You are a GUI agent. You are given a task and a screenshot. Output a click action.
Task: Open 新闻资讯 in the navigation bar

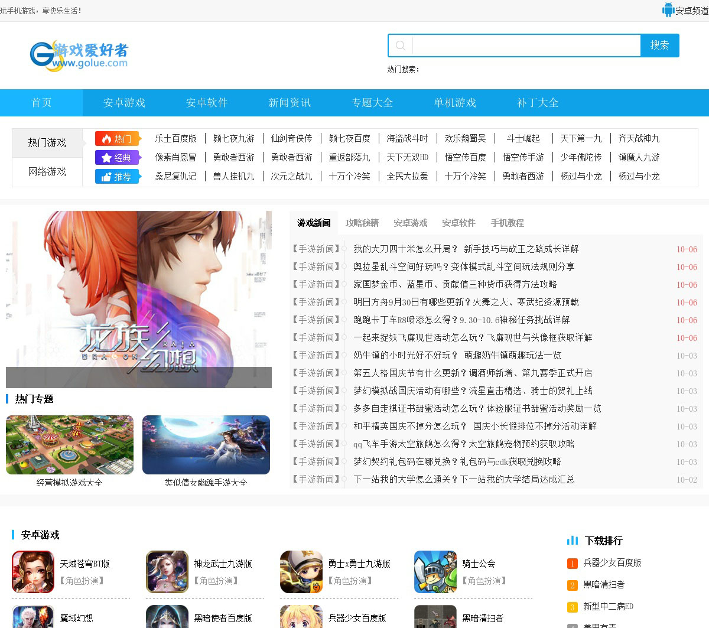click(290, 103)
